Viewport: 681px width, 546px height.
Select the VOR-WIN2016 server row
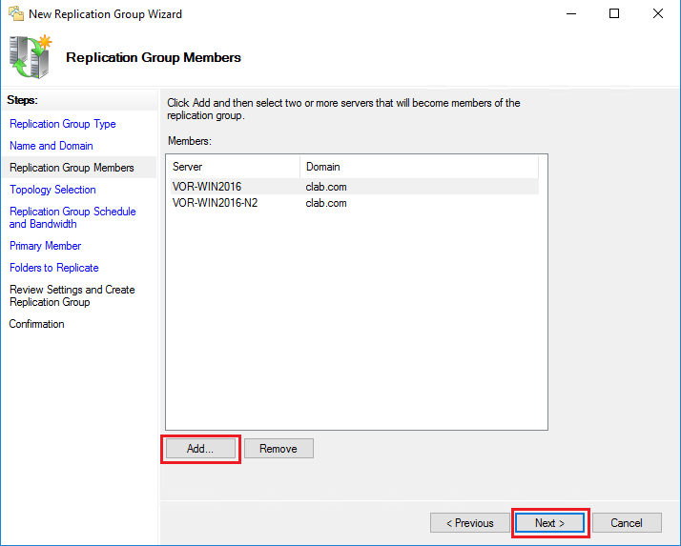click(x=207, y=187)
